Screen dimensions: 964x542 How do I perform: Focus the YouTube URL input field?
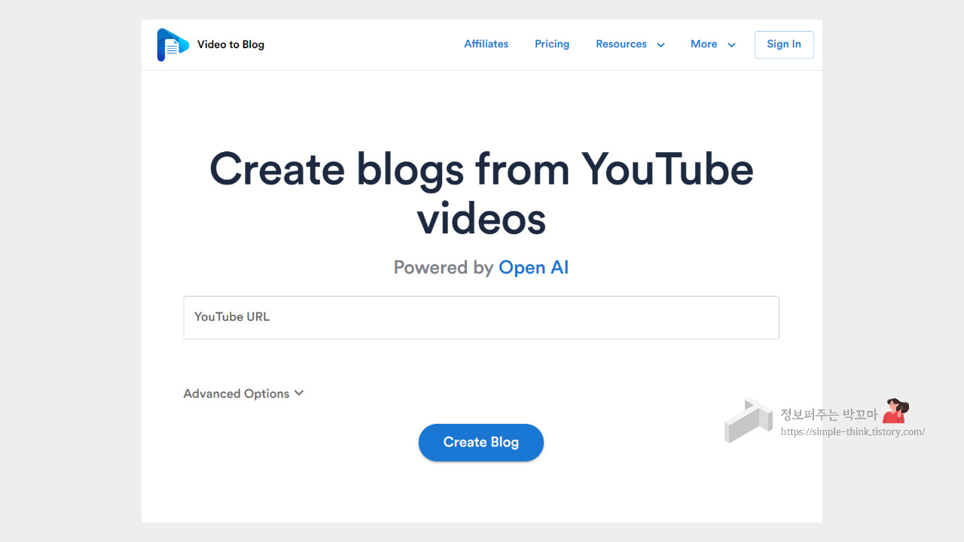click(481, 318)
